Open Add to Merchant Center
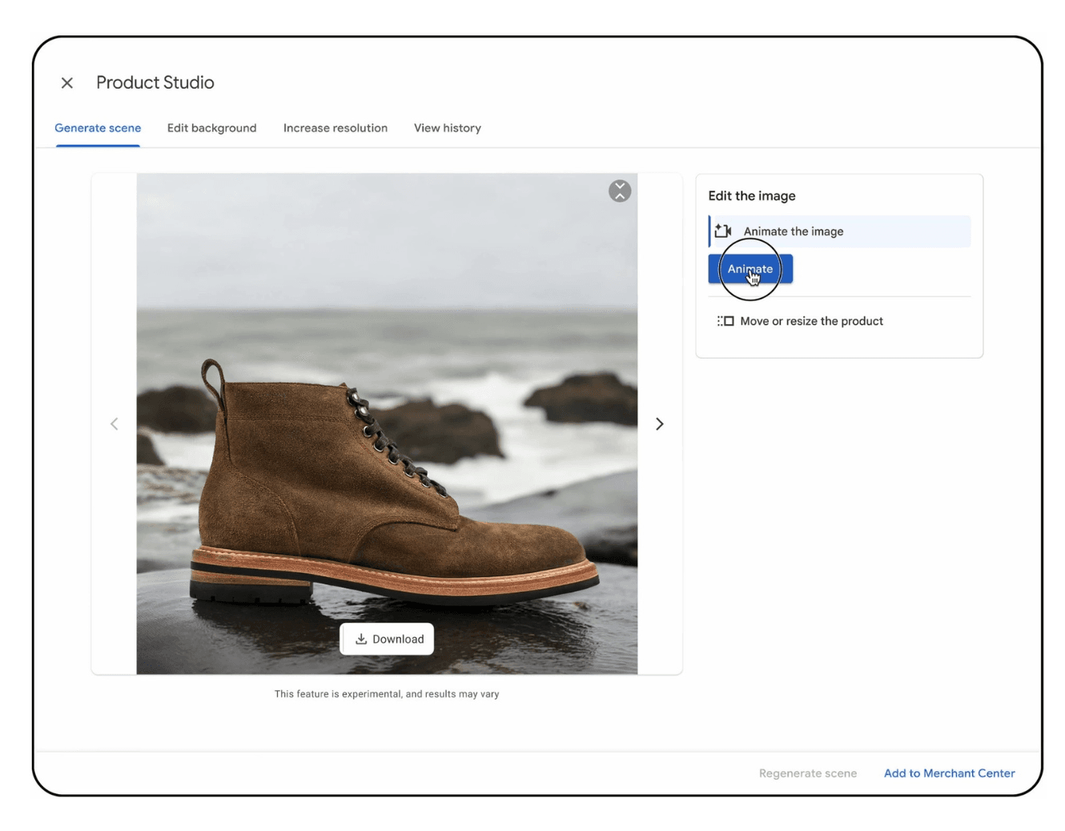This screenshot has height=831, width=1065. coord(949,773)
